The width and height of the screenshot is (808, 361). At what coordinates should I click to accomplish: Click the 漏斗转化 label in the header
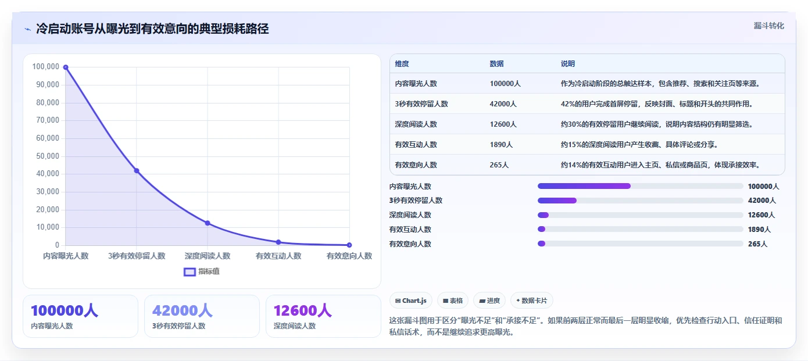(x=768, y=26)
